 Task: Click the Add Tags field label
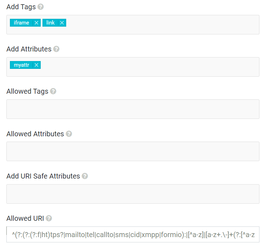click(21, 7)
